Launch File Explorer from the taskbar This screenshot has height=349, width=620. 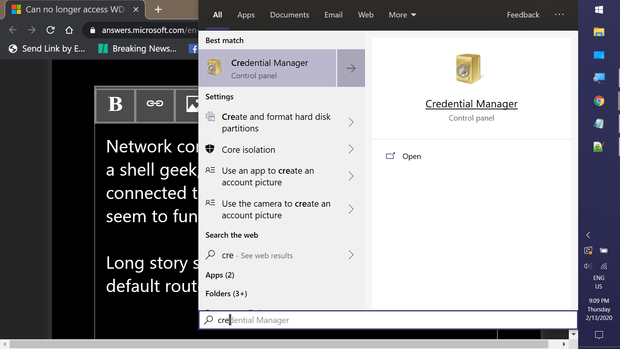click(x=599, y=32)
